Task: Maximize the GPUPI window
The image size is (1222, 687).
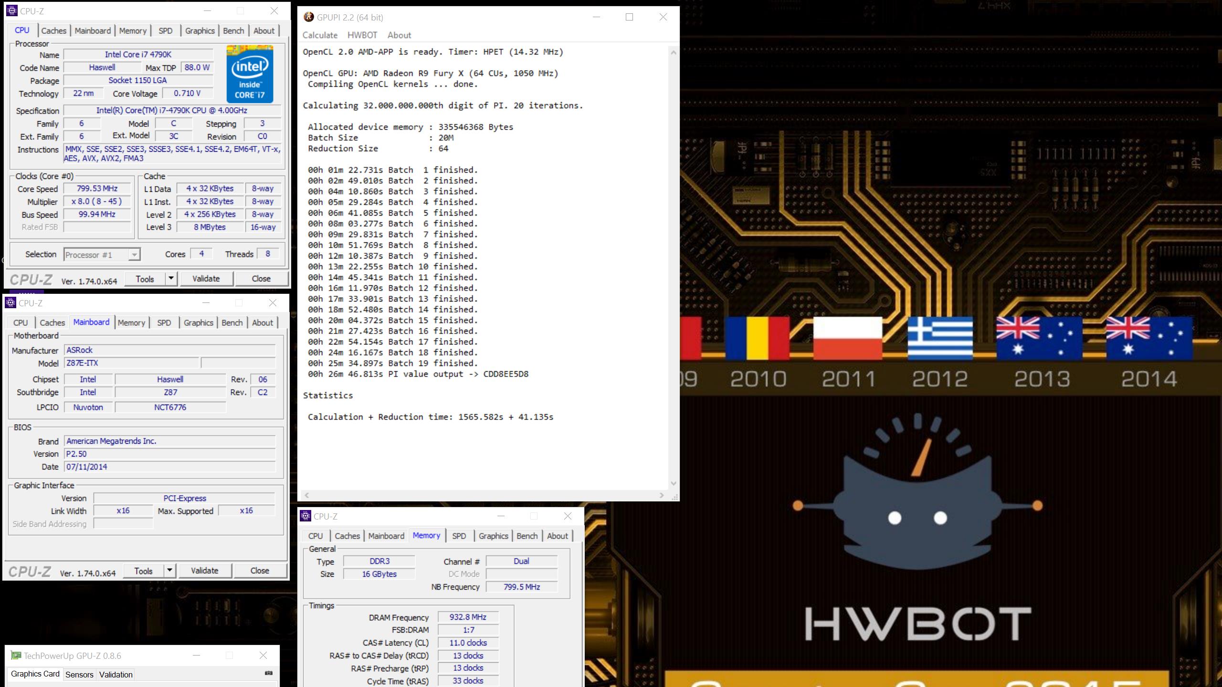Action: pos(629,17)
